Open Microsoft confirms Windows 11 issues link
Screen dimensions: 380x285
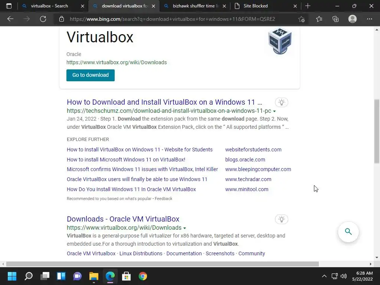142,169
